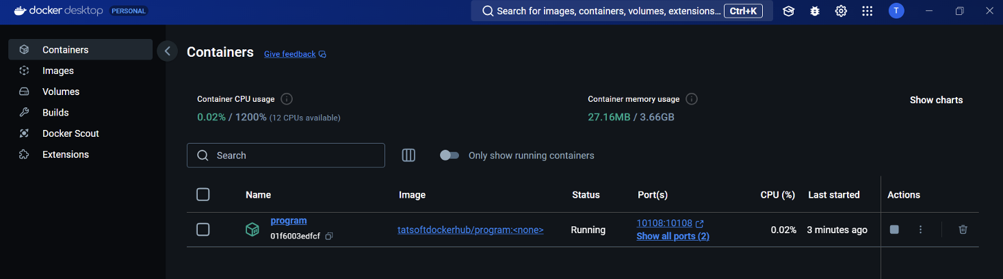Click the 0.02% CPU value in row

[x=783, y=230]
